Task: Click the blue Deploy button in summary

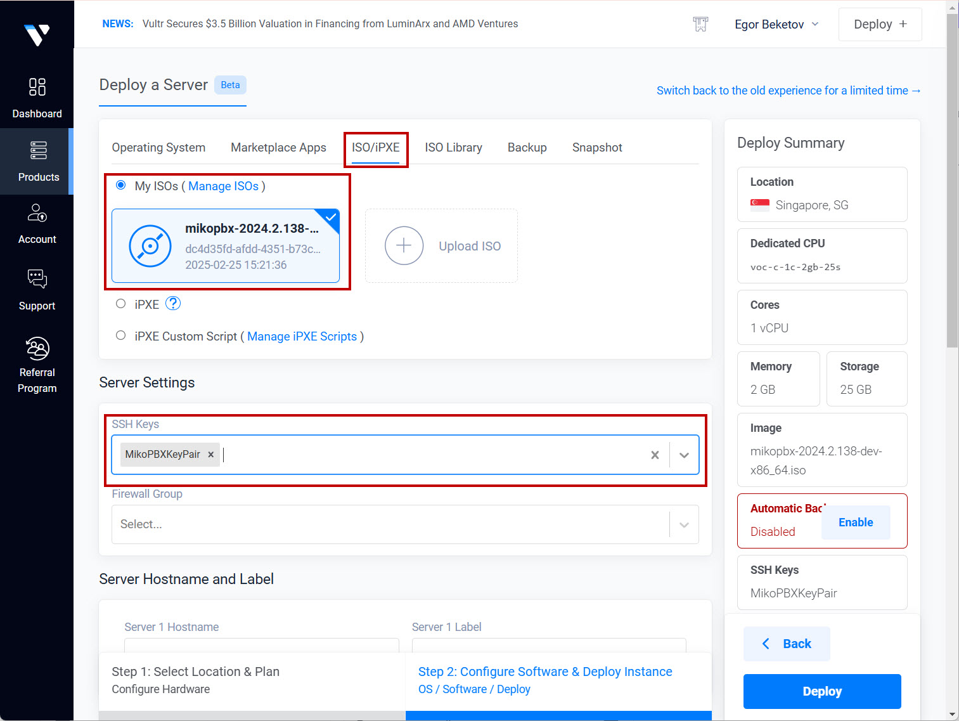Action: pos(821,691)
